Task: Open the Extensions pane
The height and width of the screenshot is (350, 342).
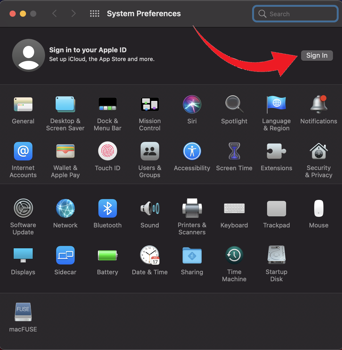Action: (277, 151)
